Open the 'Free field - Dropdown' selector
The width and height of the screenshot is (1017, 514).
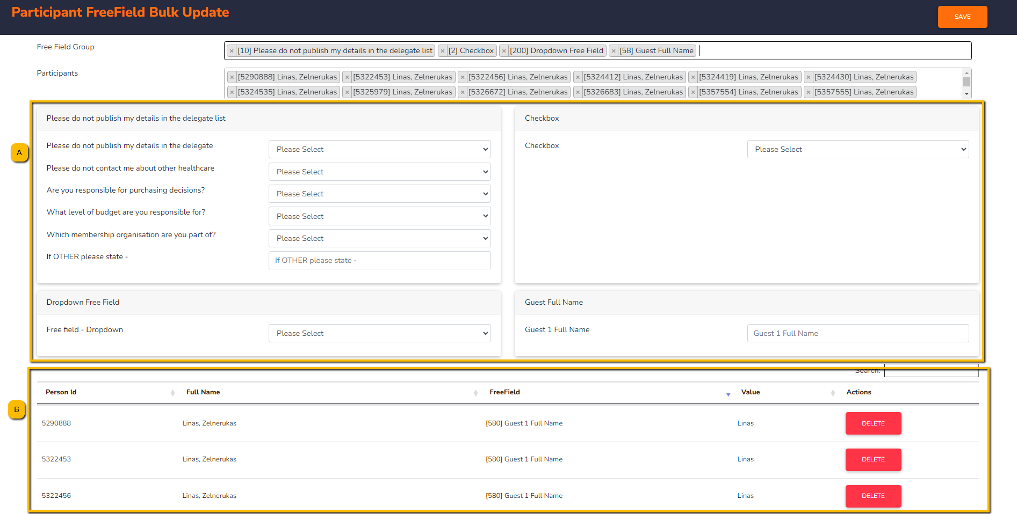[x=379, y=334]
